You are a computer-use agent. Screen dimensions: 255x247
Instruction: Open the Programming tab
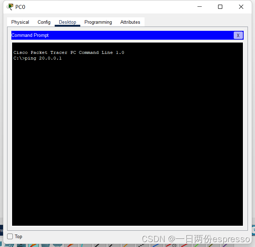pyautogui.click(x=98, y=22)
